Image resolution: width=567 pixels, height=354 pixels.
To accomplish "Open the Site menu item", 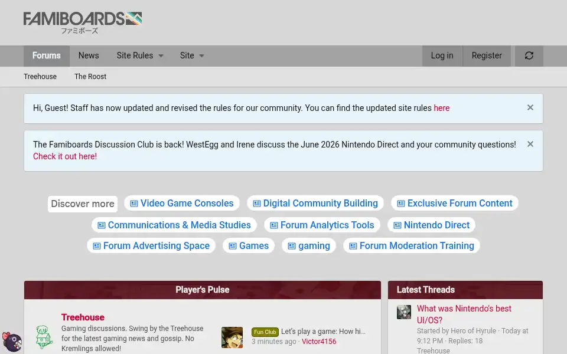I will point(187,55).
